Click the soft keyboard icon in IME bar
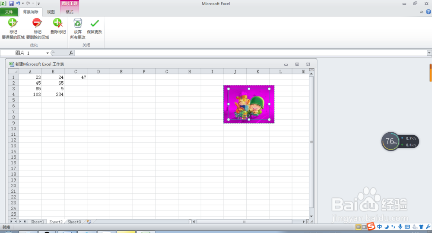The image size is (432, 233). [407, 227]
